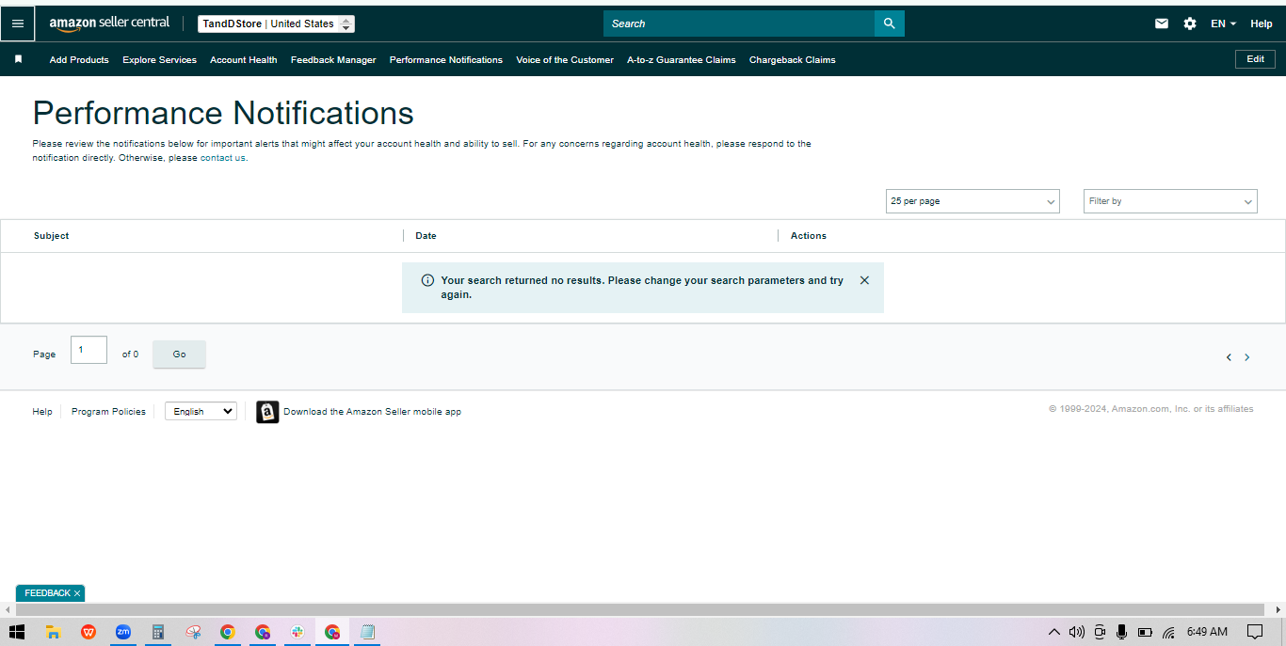Click the battery icon in system tray
This screenshot has width=1286, height=646.
coord(1146,632)
